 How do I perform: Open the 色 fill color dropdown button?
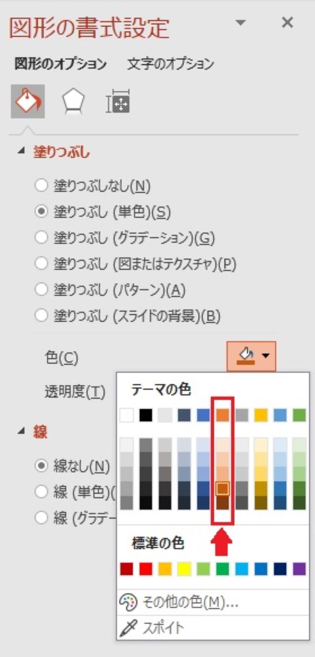[251, 356]
